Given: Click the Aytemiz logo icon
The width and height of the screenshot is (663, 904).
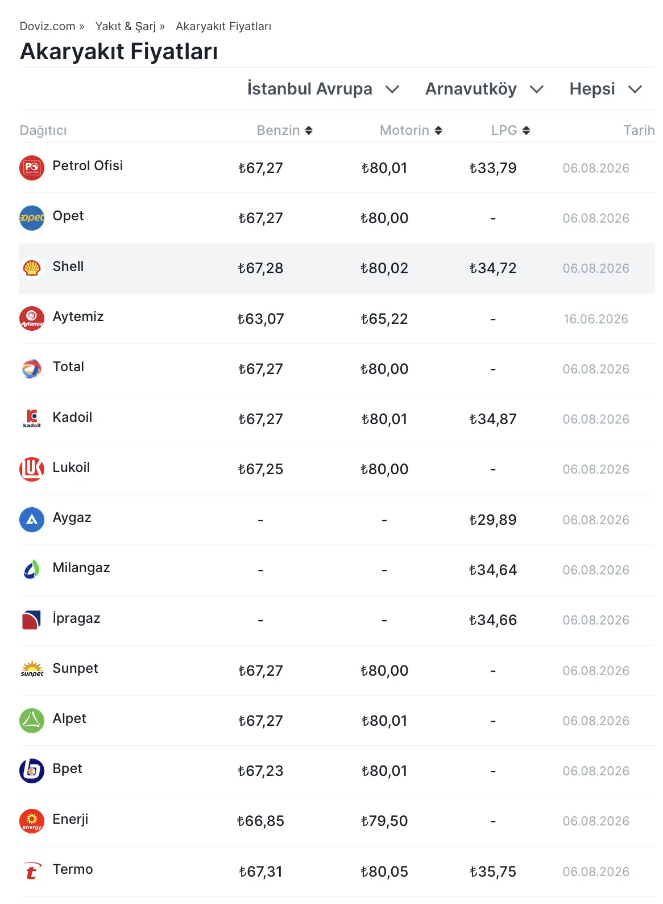Looking at the screenshot, I should 32,319.
